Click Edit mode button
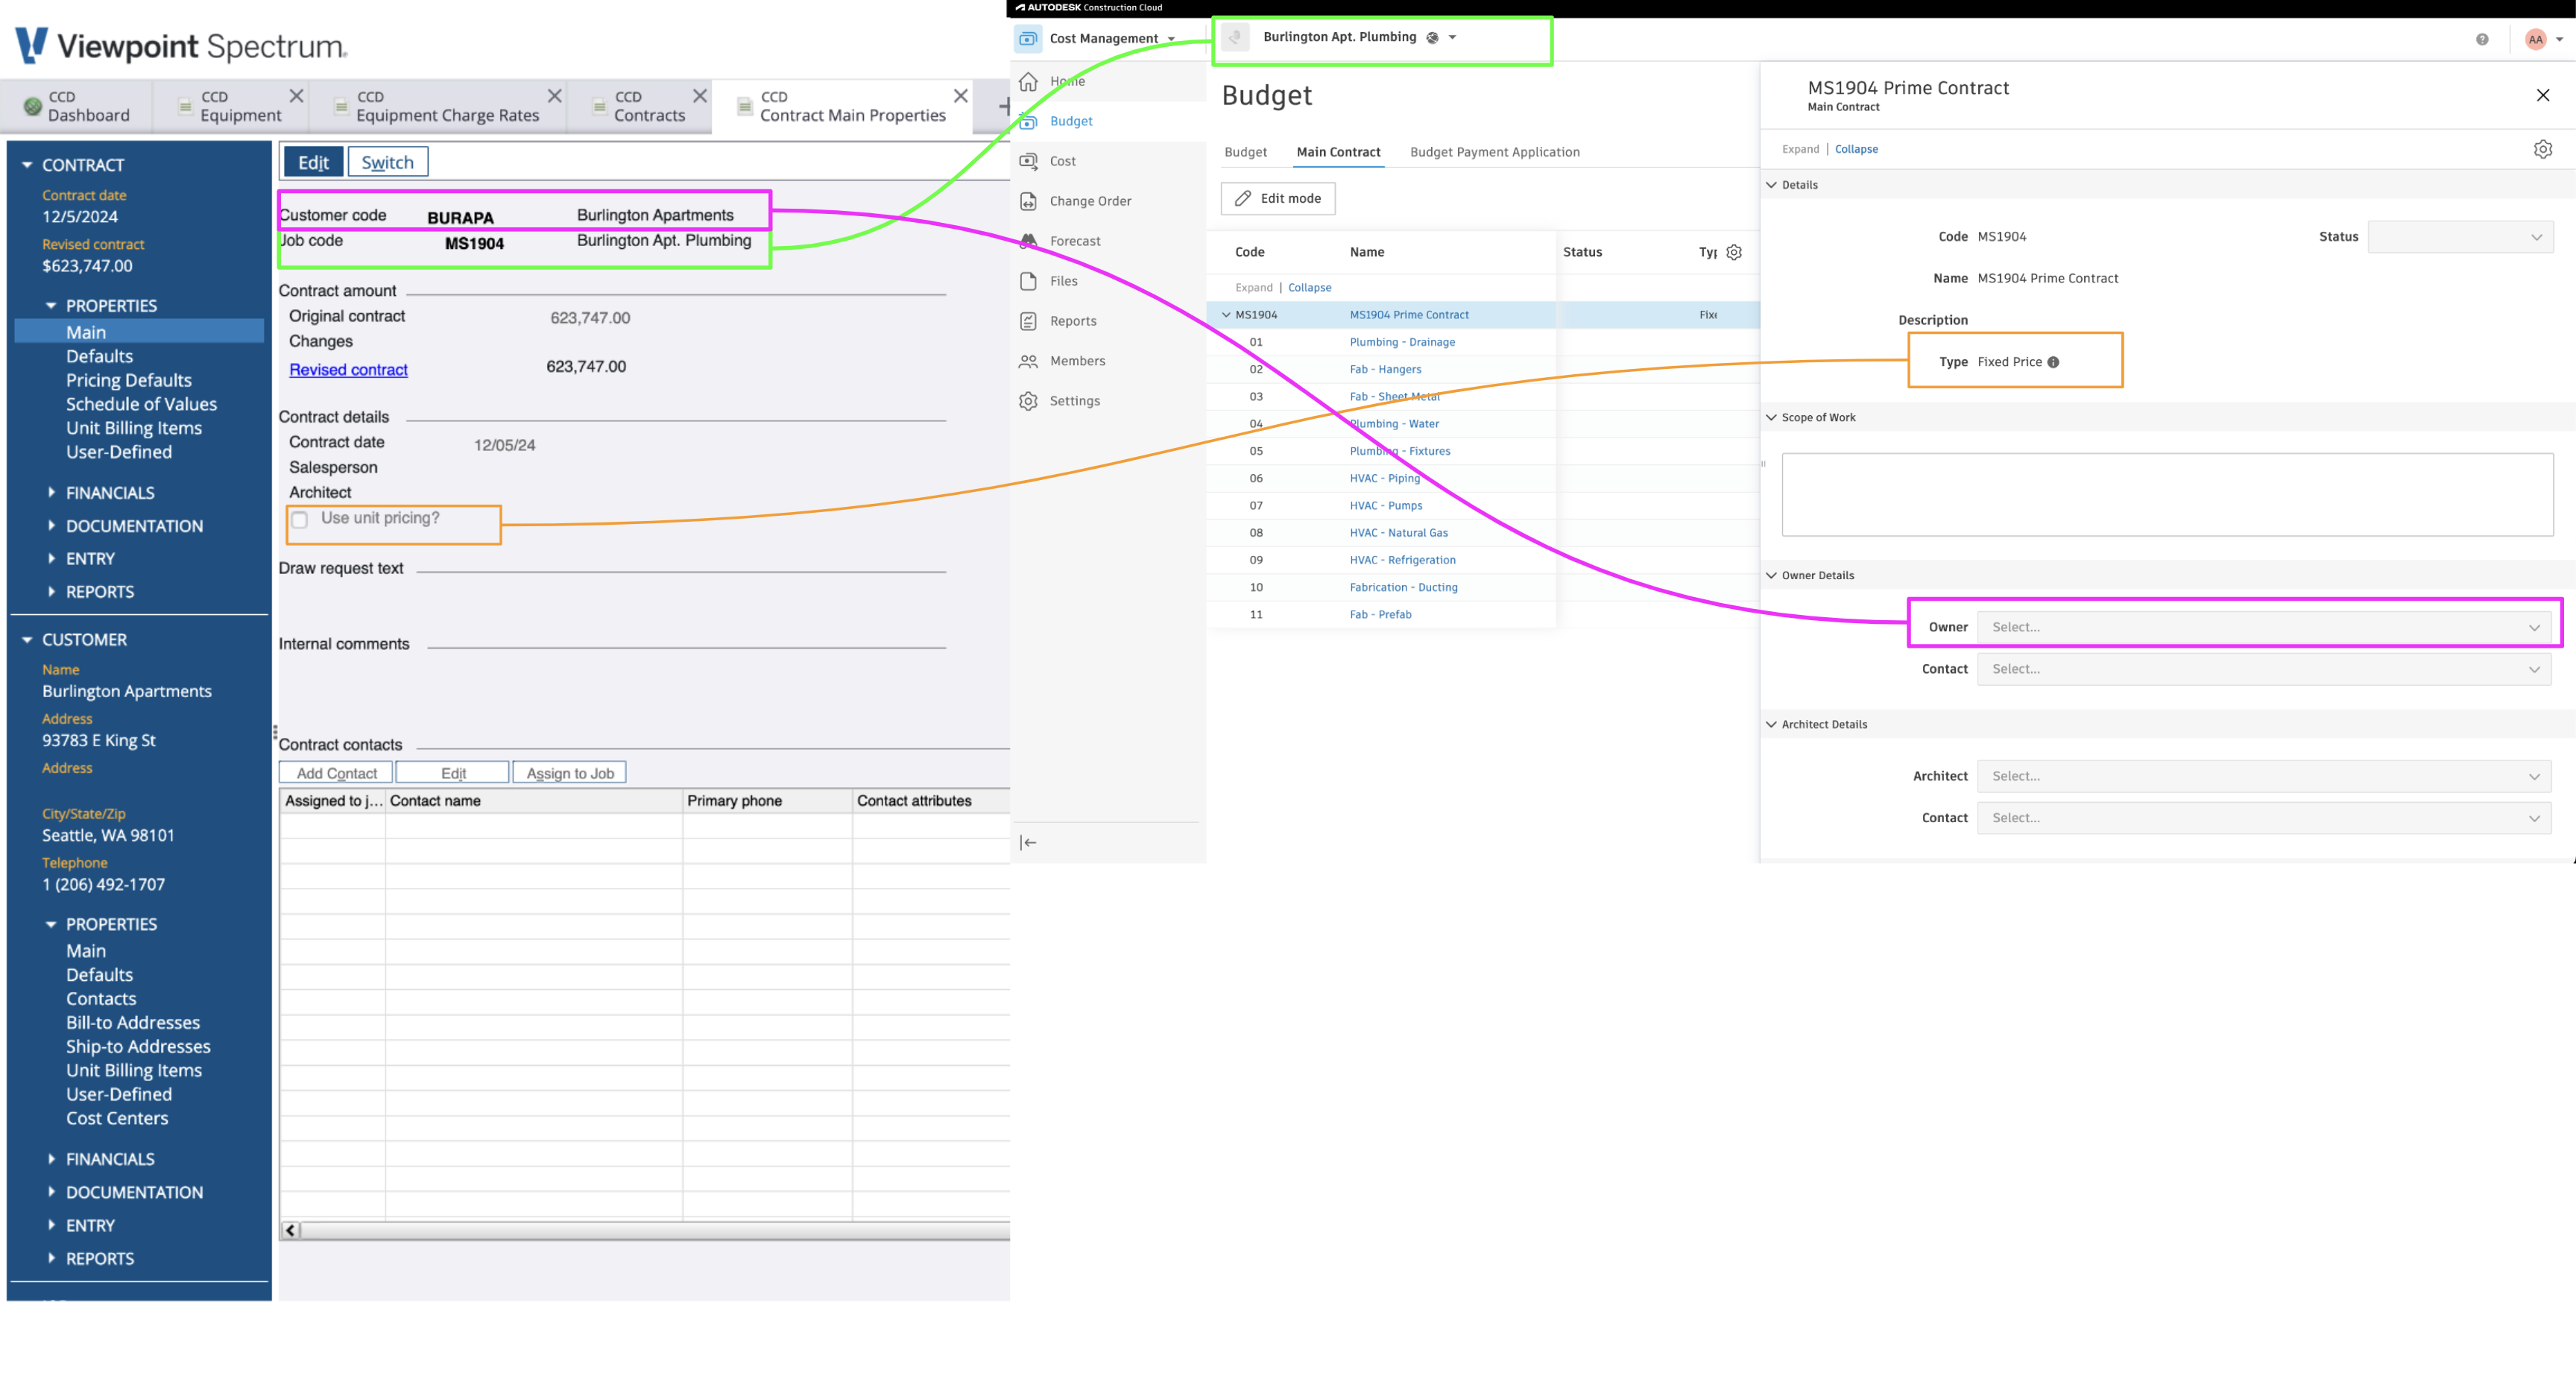2576x1373 pixels. pyautogui.click(x=1277, y=198)
